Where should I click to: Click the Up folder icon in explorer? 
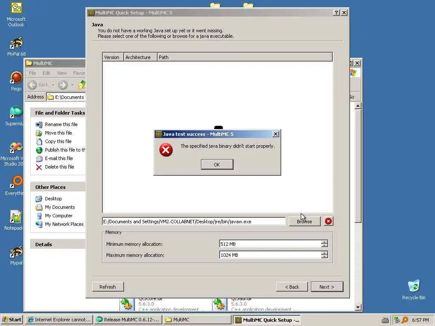click(82, 85)
